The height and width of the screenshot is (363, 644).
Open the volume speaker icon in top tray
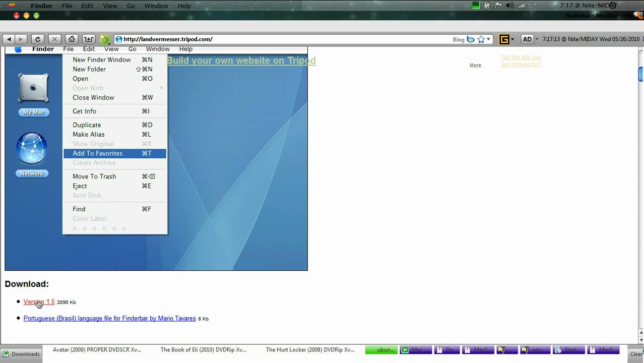point(509,6)
